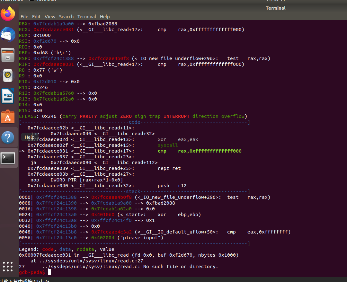The image size is (347, 282).
Task: Open the Edit menu
Action: (36, 17)
